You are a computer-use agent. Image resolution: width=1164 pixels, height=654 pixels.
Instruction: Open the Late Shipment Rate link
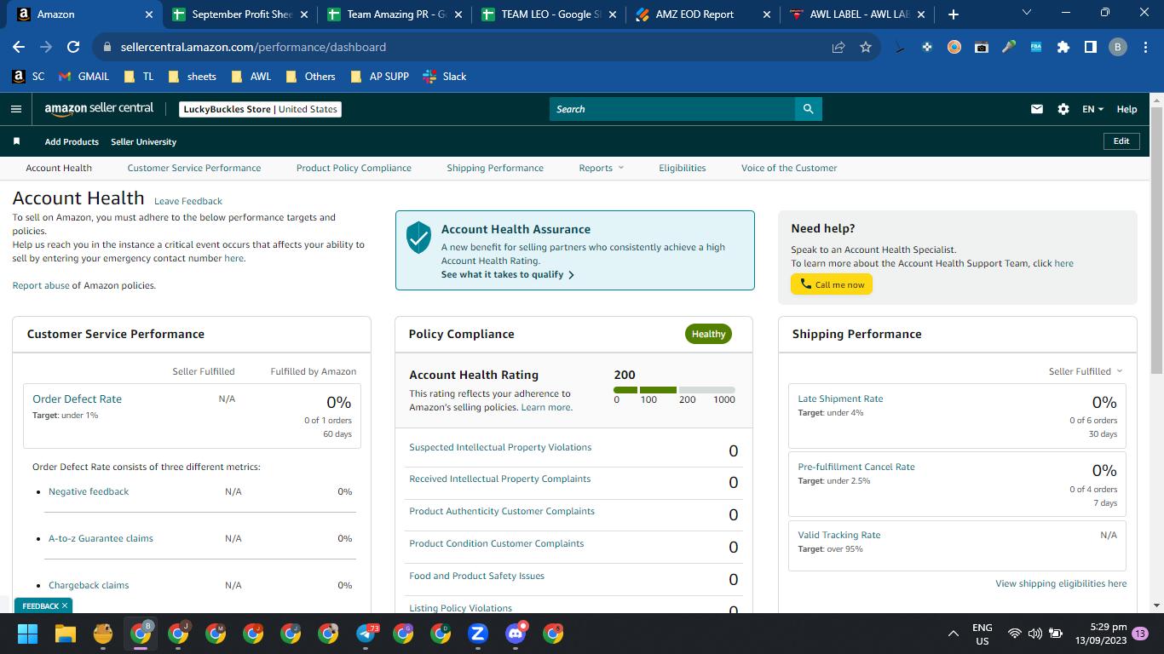click(x=840, y=399)
